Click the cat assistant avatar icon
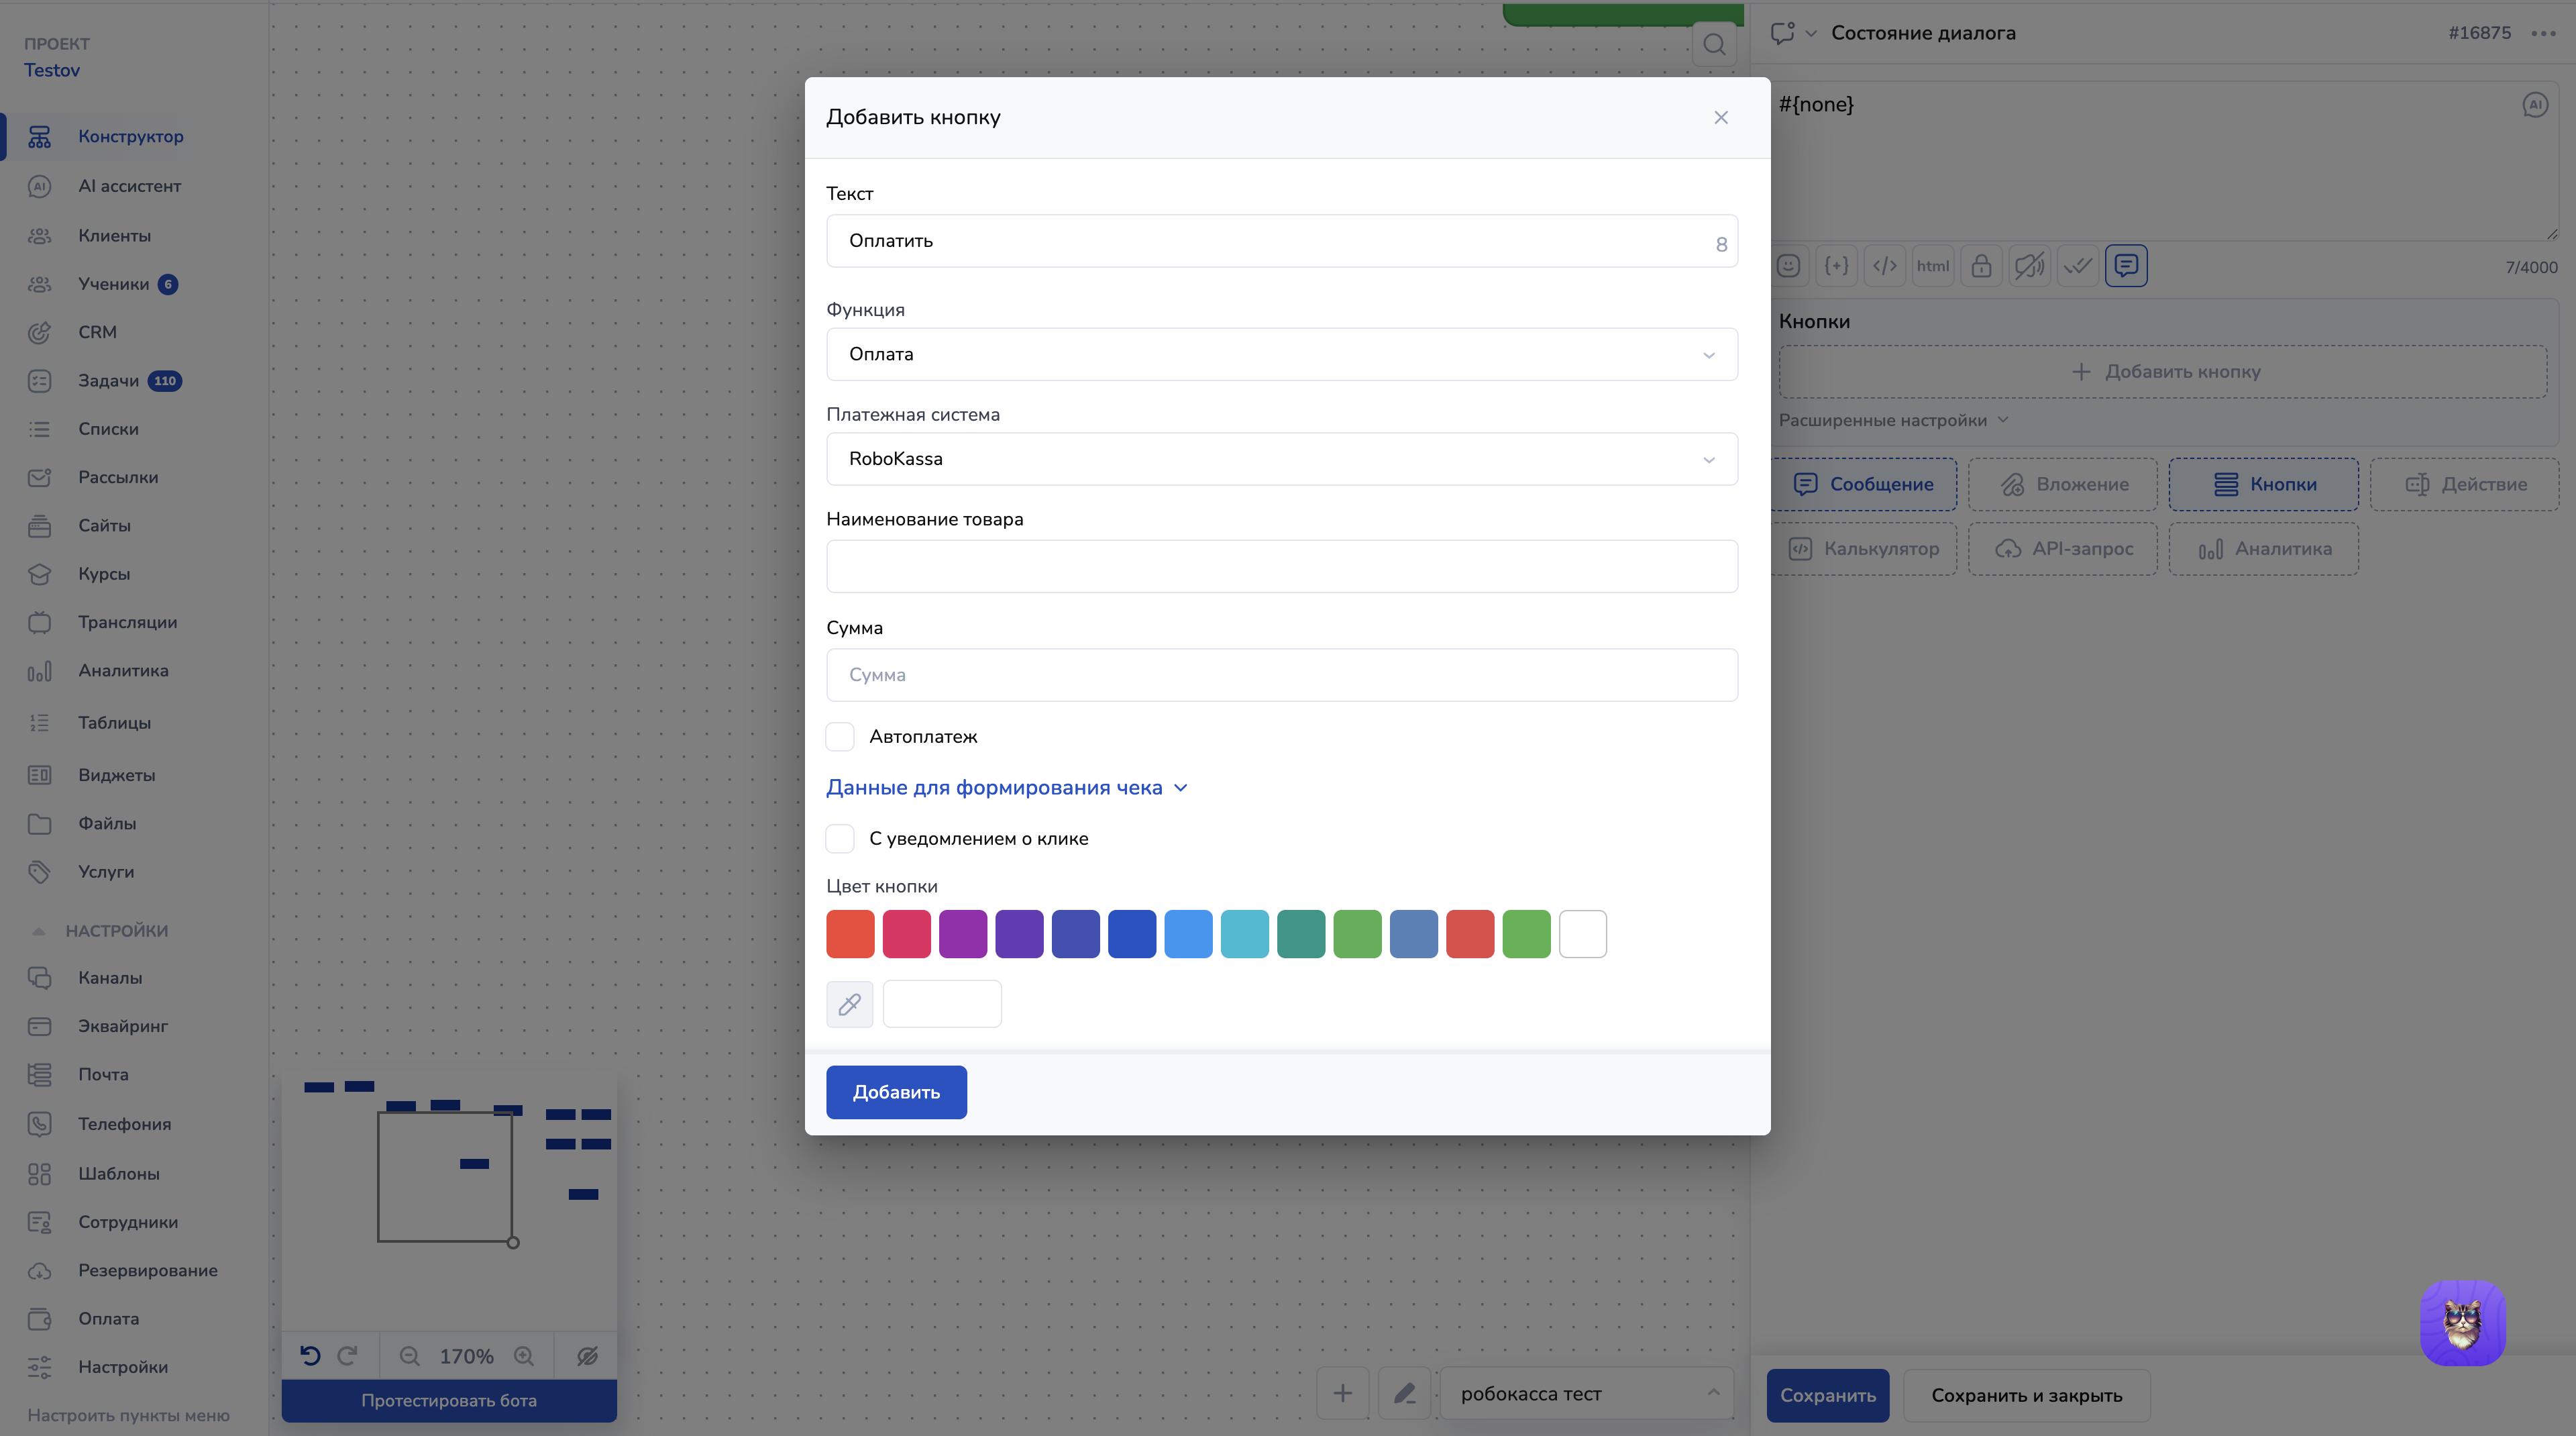This screenshot has height=1436, width=2576. pyautogui.click(x=2462, y=1323)
